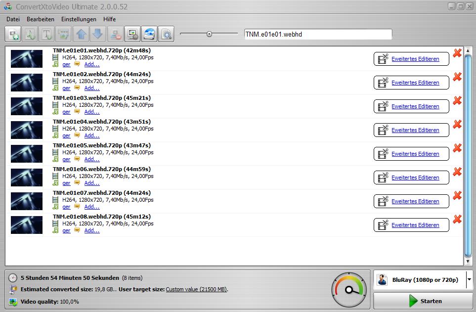Screen dimensions: 476x312
Task: Select title TNM.e01e06.webhd.720p (44m59s)
Action: pyautogui.click(x=102, y=169)
